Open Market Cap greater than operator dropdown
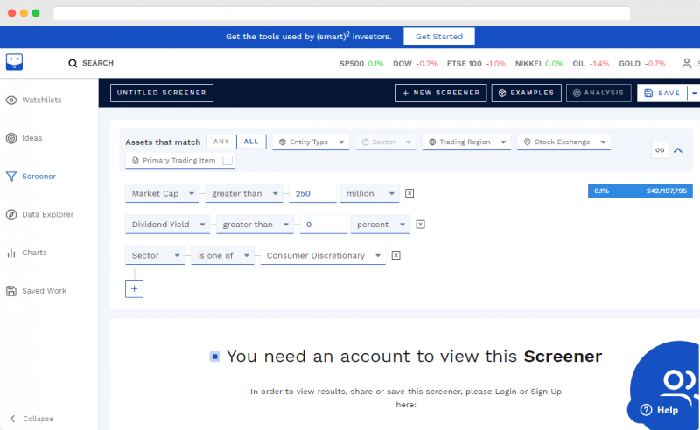This screenshot has width=700, height=430. (244, 194)
